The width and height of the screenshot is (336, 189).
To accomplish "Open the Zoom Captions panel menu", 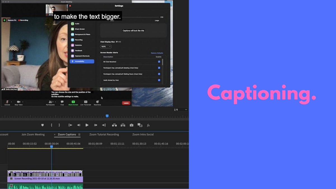I will (x=79, y=135).
